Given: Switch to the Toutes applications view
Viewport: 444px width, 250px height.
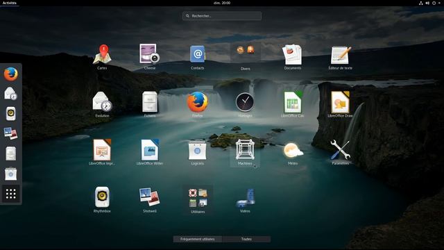Looking at the screenshot, I should [x=246, y=239].
